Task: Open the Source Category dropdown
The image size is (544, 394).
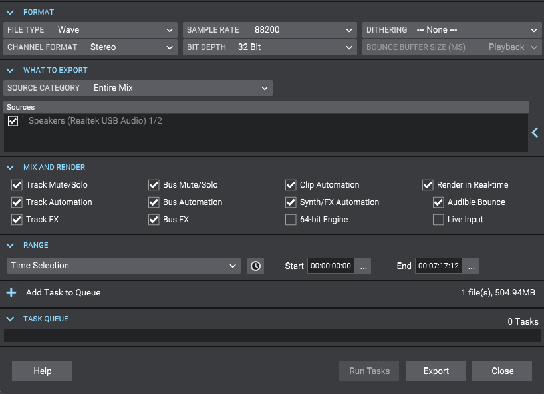Action: [x=138, y=88]
